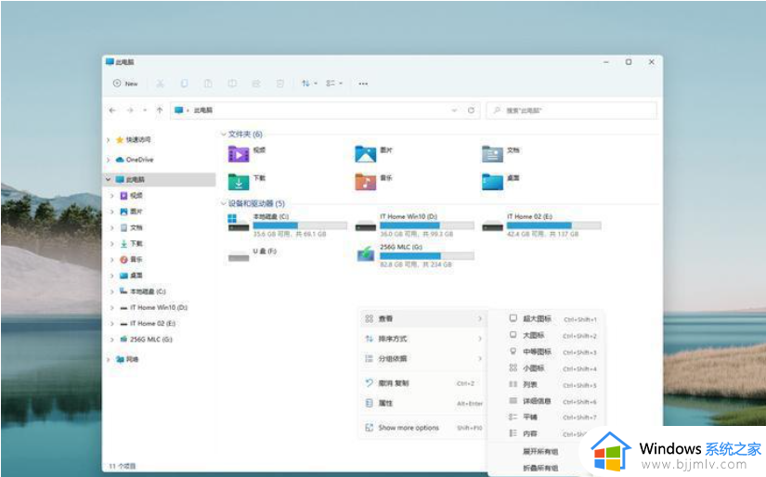This screenshot has width=766, height=477.
Task: Click the Up directory arrow
Action: pos(160,110)
